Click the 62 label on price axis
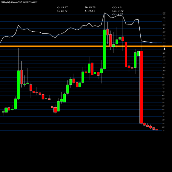Screen dimensions: 172x172 point(163,99)
